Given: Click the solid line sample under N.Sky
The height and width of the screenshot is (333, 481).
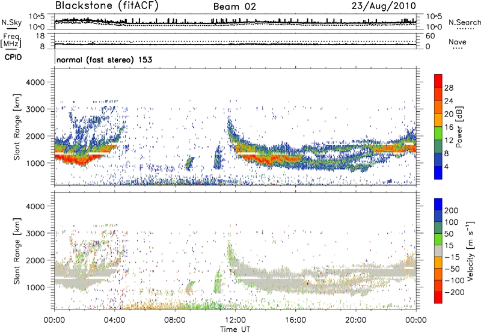Looking at the screenshot, I should click(11, 28).
